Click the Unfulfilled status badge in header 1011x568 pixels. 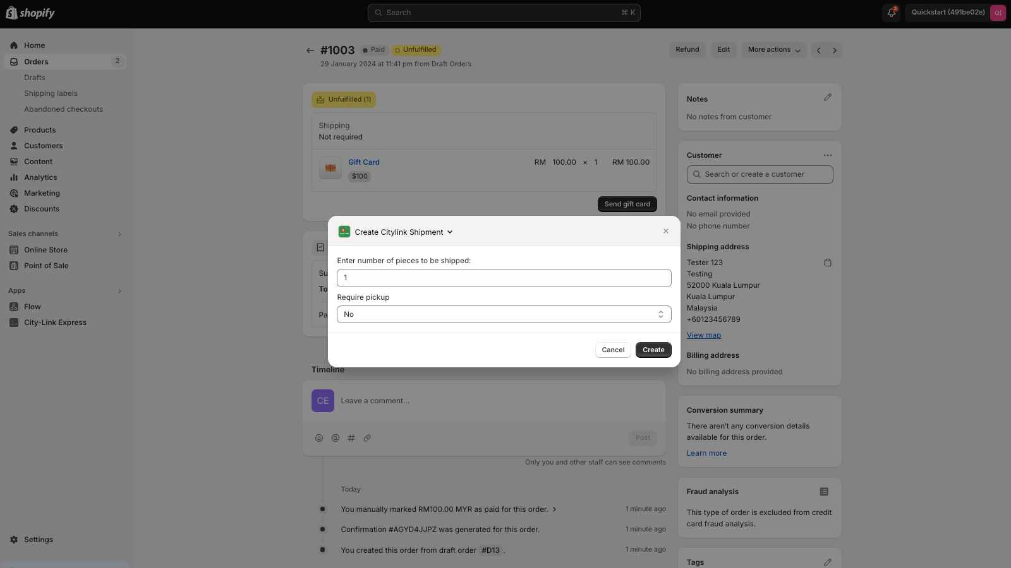[x=416, y=50]
